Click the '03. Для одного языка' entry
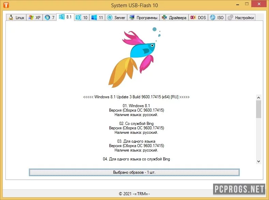 (136, 141)
